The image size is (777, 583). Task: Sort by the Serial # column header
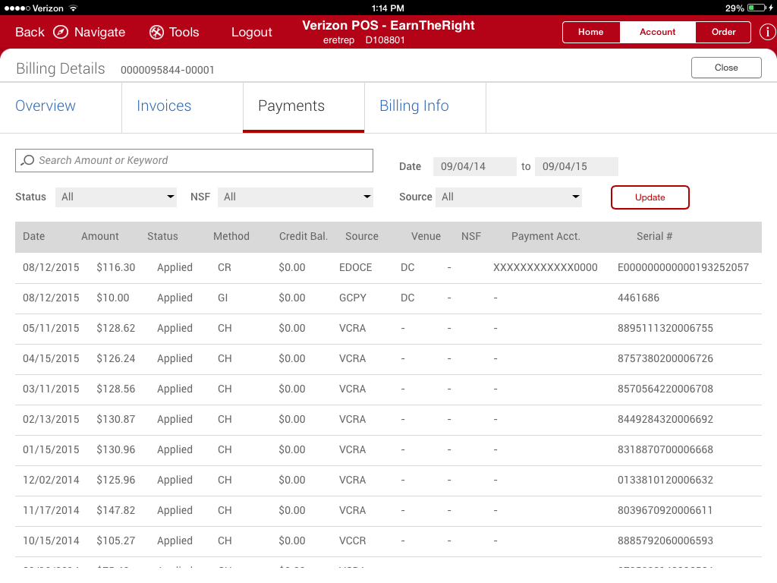655,237
